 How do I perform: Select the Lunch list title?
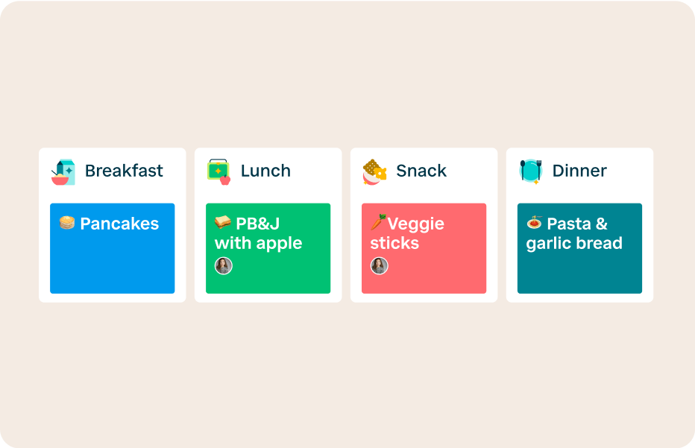click(265, 171)
